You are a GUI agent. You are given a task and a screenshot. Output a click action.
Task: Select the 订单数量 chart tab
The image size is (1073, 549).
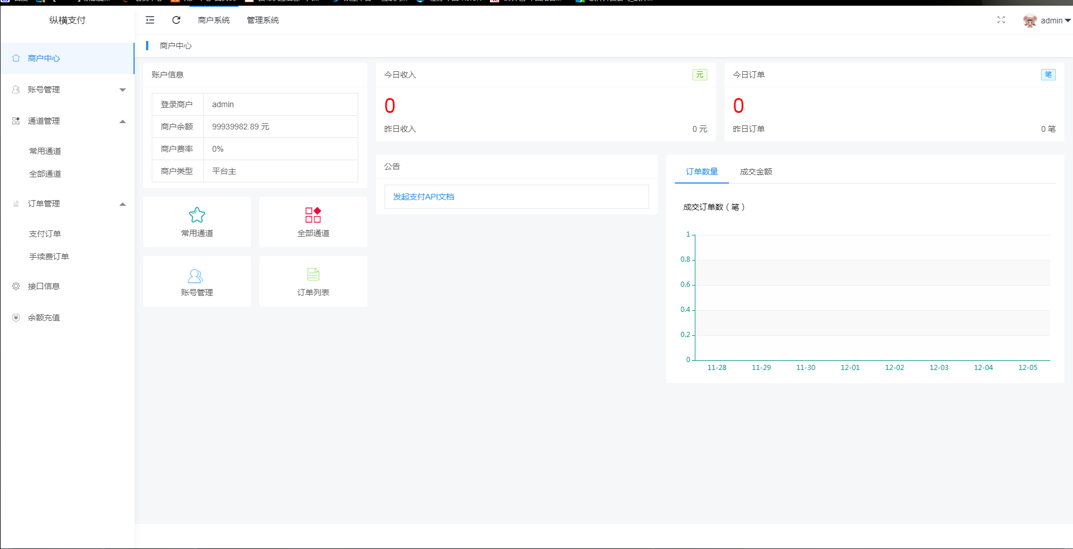pos(702,172)
